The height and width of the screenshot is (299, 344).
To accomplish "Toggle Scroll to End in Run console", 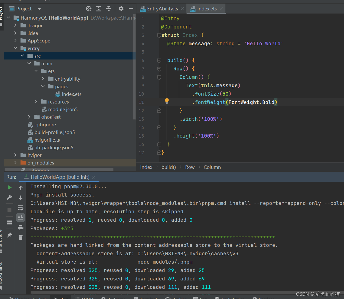I will point(21,217).
